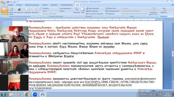Viewport: 174px width, 97px height.
Task: Click the status bar language Русский (Россия)
Action: tap(38, 91)
